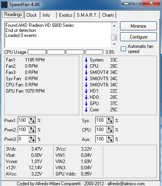
Task: Click the arrow icon beside Core temperature
Action: [x=86, y=110]
